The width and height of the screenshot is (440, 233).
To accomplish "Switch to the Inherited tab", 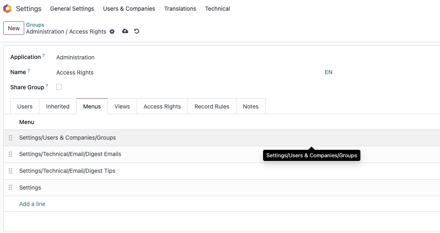I will (58, 106).
